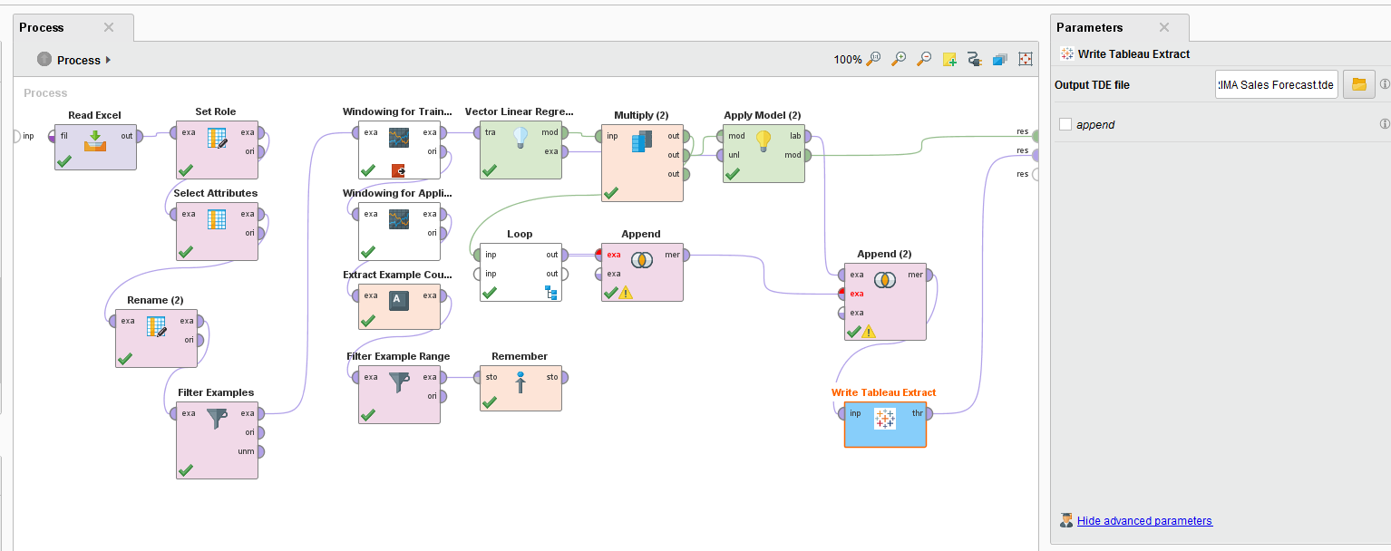1391x551 pixels.
Task: Select the Read Excel operator
Action: point(94,147)
